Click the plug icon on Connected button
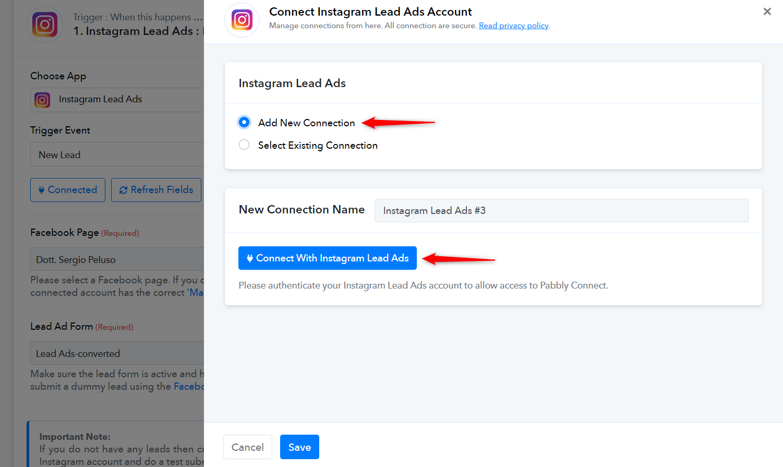This screenshot has height=467, width=783. tap(42, 190)
